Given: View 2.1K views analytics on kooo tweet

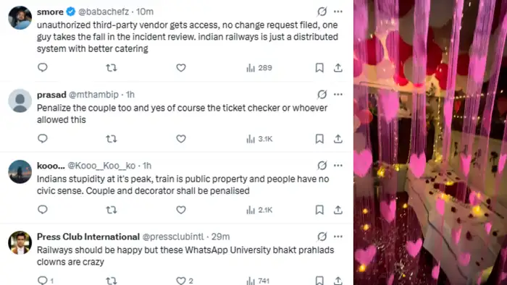Looking at the screenshot, I should [259, 210].
